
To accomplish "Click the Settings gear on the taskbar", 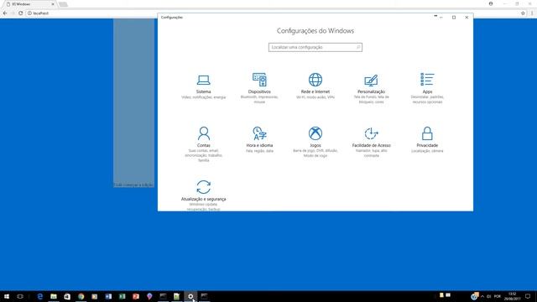I will click(x=190, y=296).
